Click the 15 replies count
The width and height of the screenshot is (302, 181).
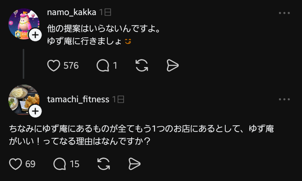click(75, 164)
